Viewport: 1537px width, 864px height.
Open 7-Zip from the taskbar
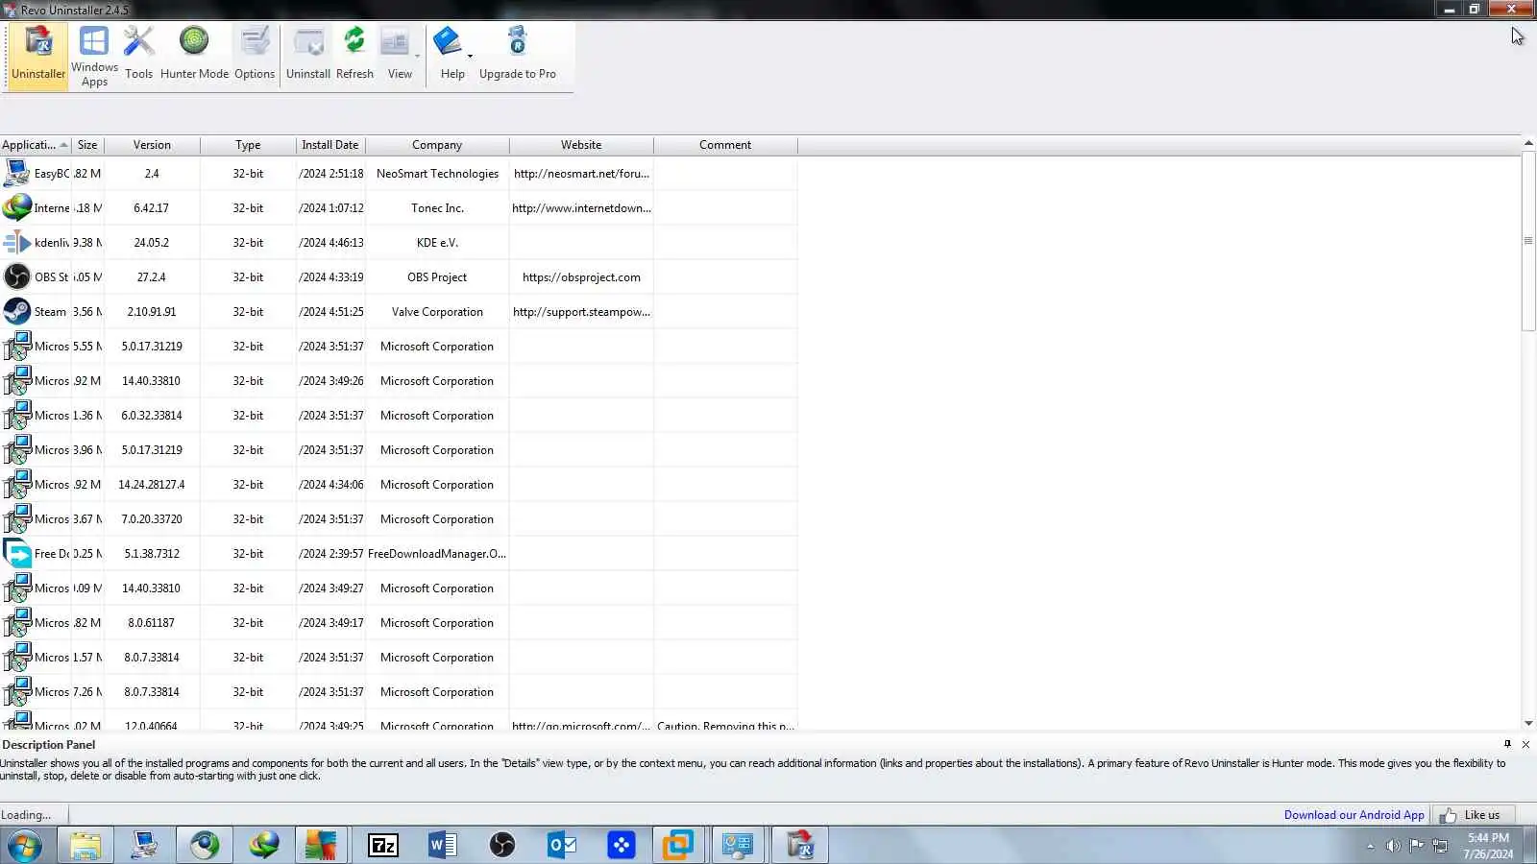point(383,846)
